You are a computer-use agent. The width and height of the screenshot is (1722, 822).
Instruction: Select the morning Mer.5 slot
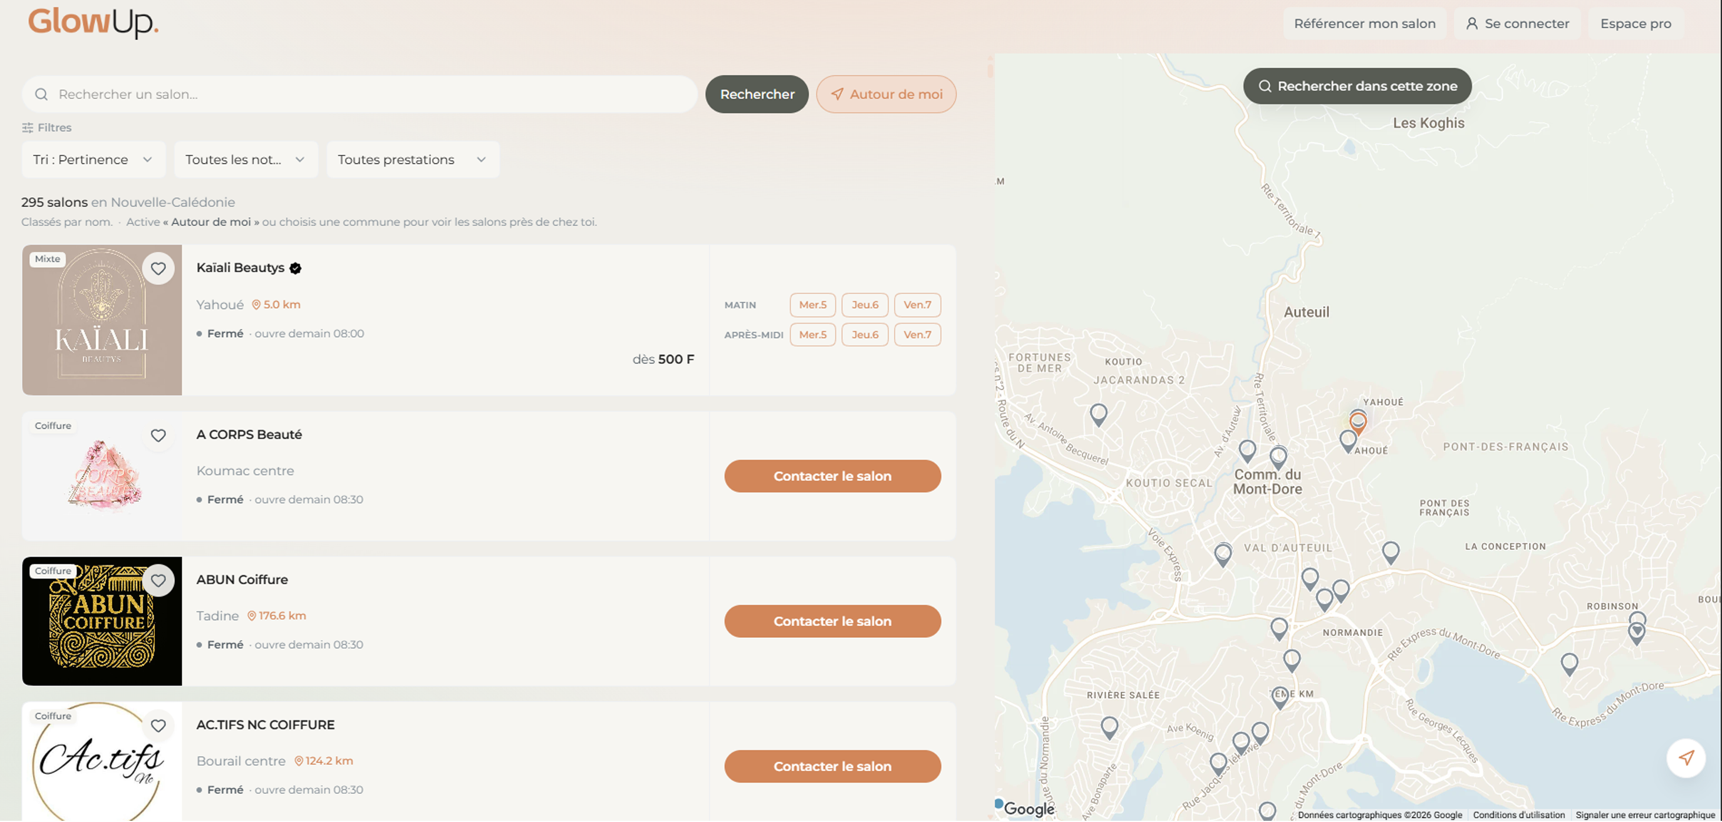click(812, 305)
